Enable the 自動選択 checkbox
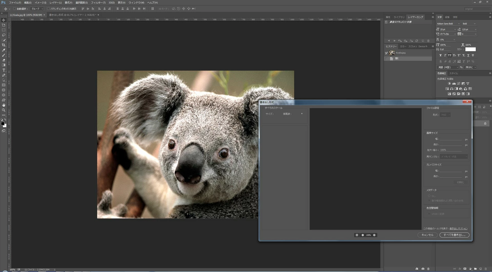This screenshot has width=492, height=272. point(15,9)
